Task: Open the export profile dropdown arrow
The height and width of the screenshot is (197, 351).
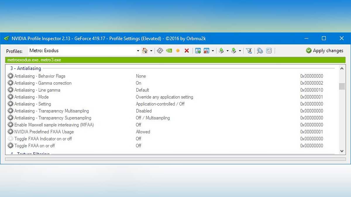Action: point(228,51)
